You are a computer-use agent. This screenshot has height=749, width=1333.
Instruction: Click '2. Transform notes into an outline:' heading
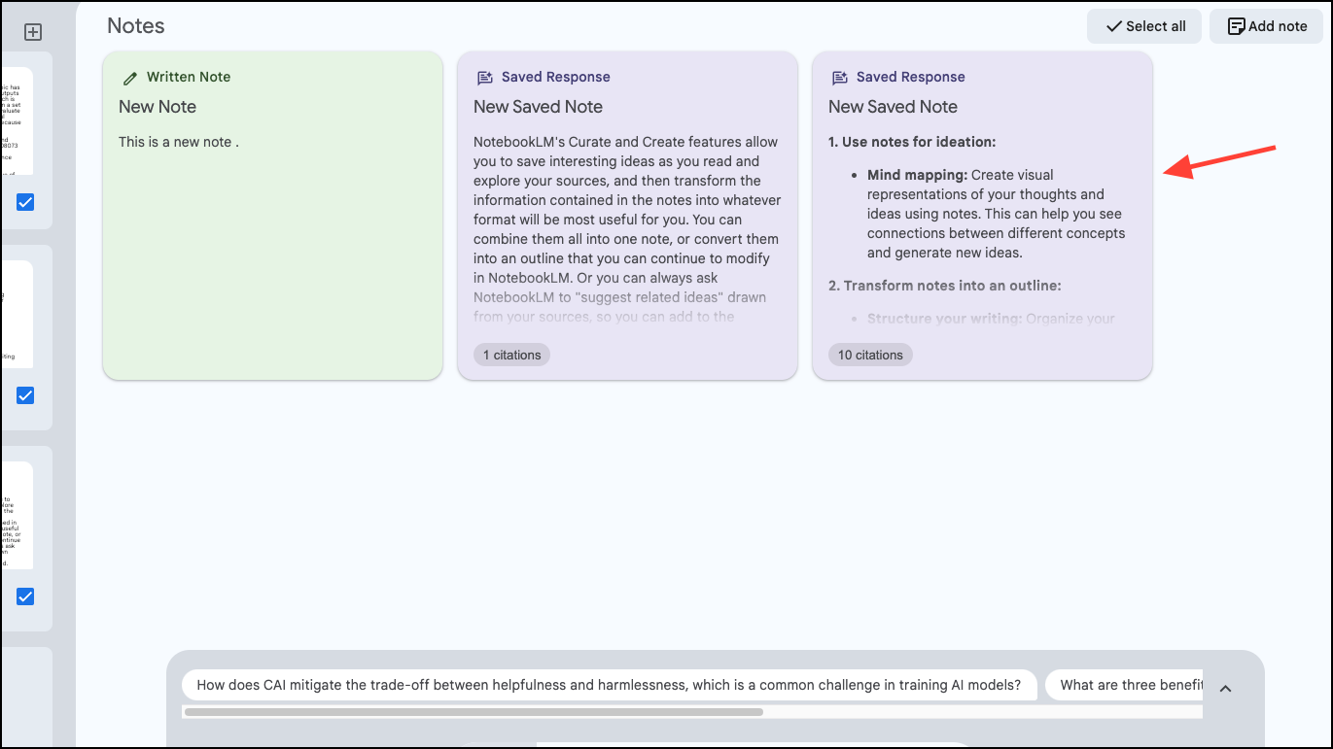[x=944, y=286]
